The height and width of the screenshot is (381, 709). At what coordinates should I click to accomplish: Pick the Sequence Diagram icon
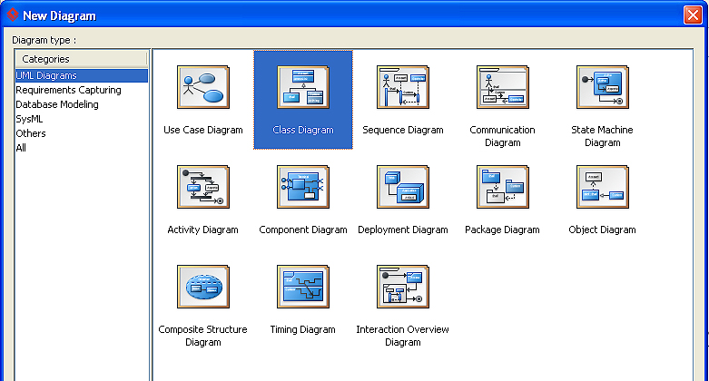point(403,88)
